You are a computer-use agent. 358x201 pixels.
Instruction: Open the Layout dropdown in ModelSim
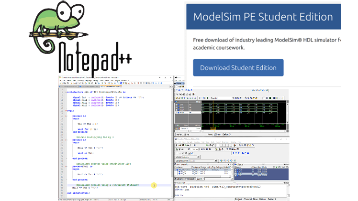pos(198,157)
